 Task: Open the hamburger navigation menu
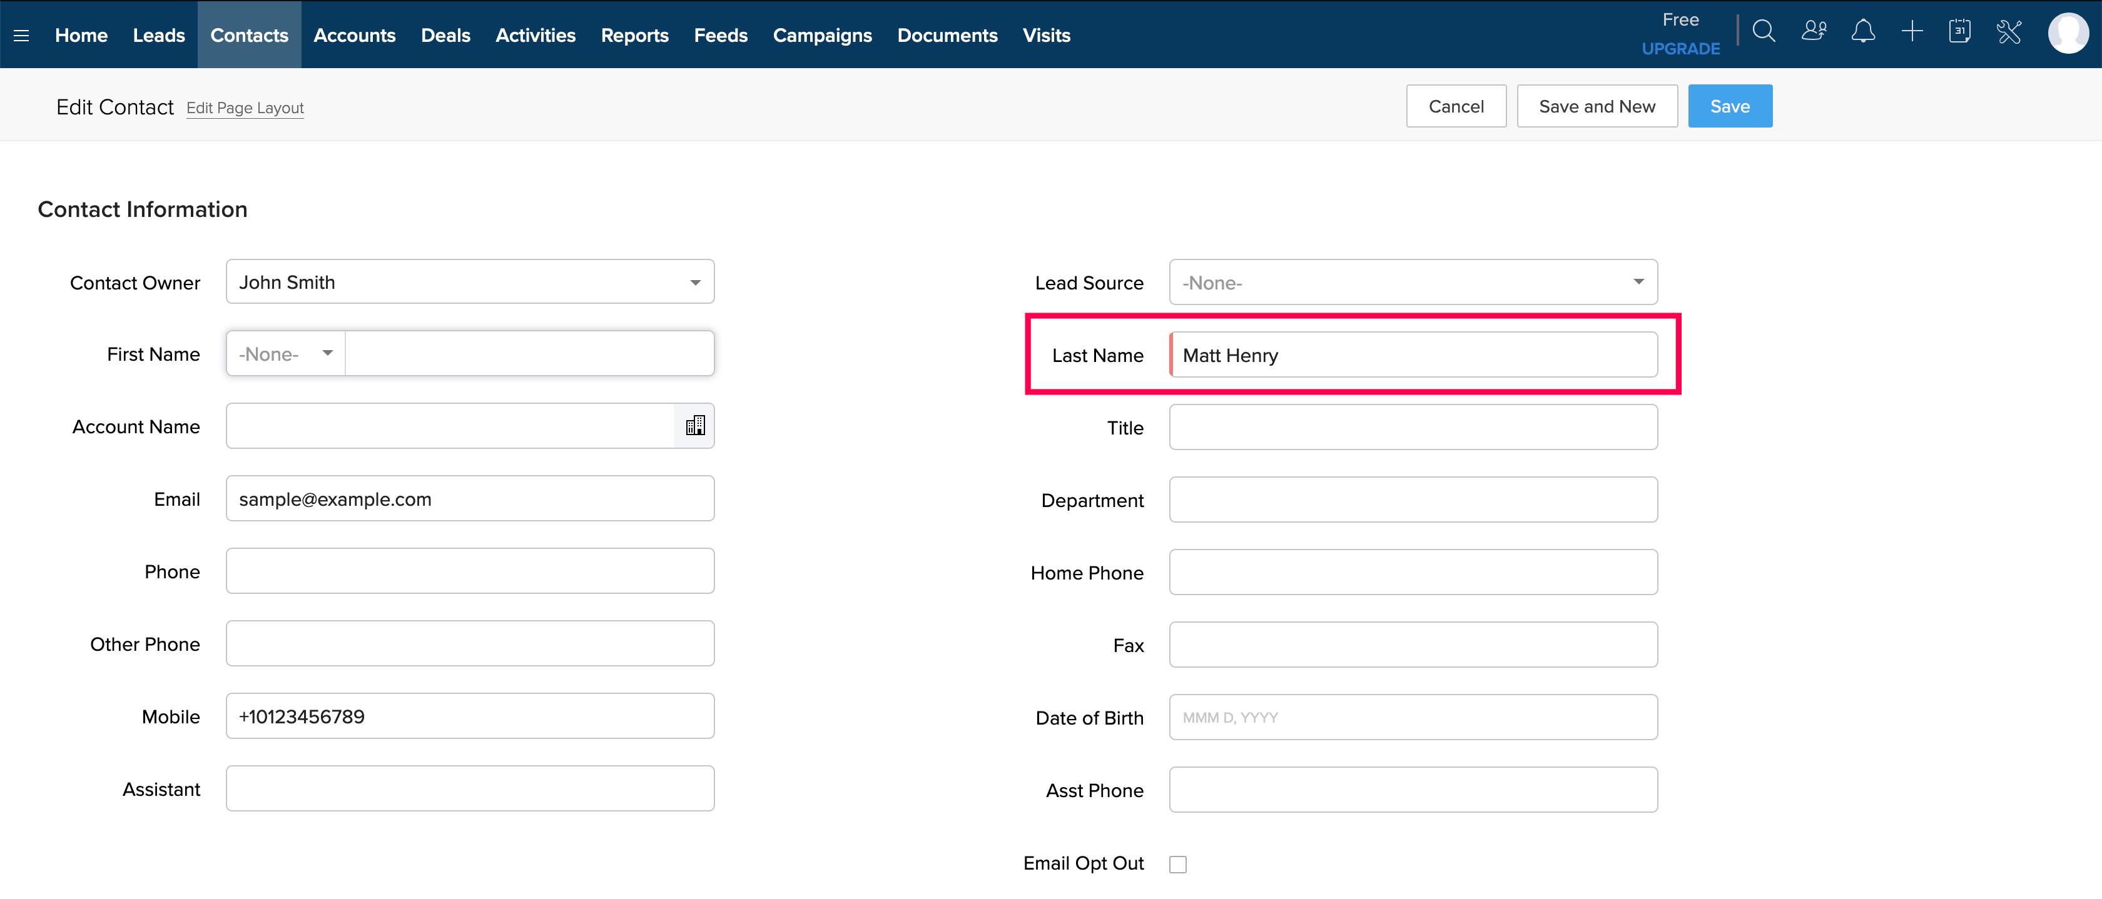click(21, 35)
